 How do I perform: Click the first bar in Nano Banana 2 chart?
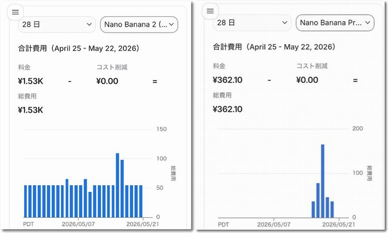coord(25,202)
